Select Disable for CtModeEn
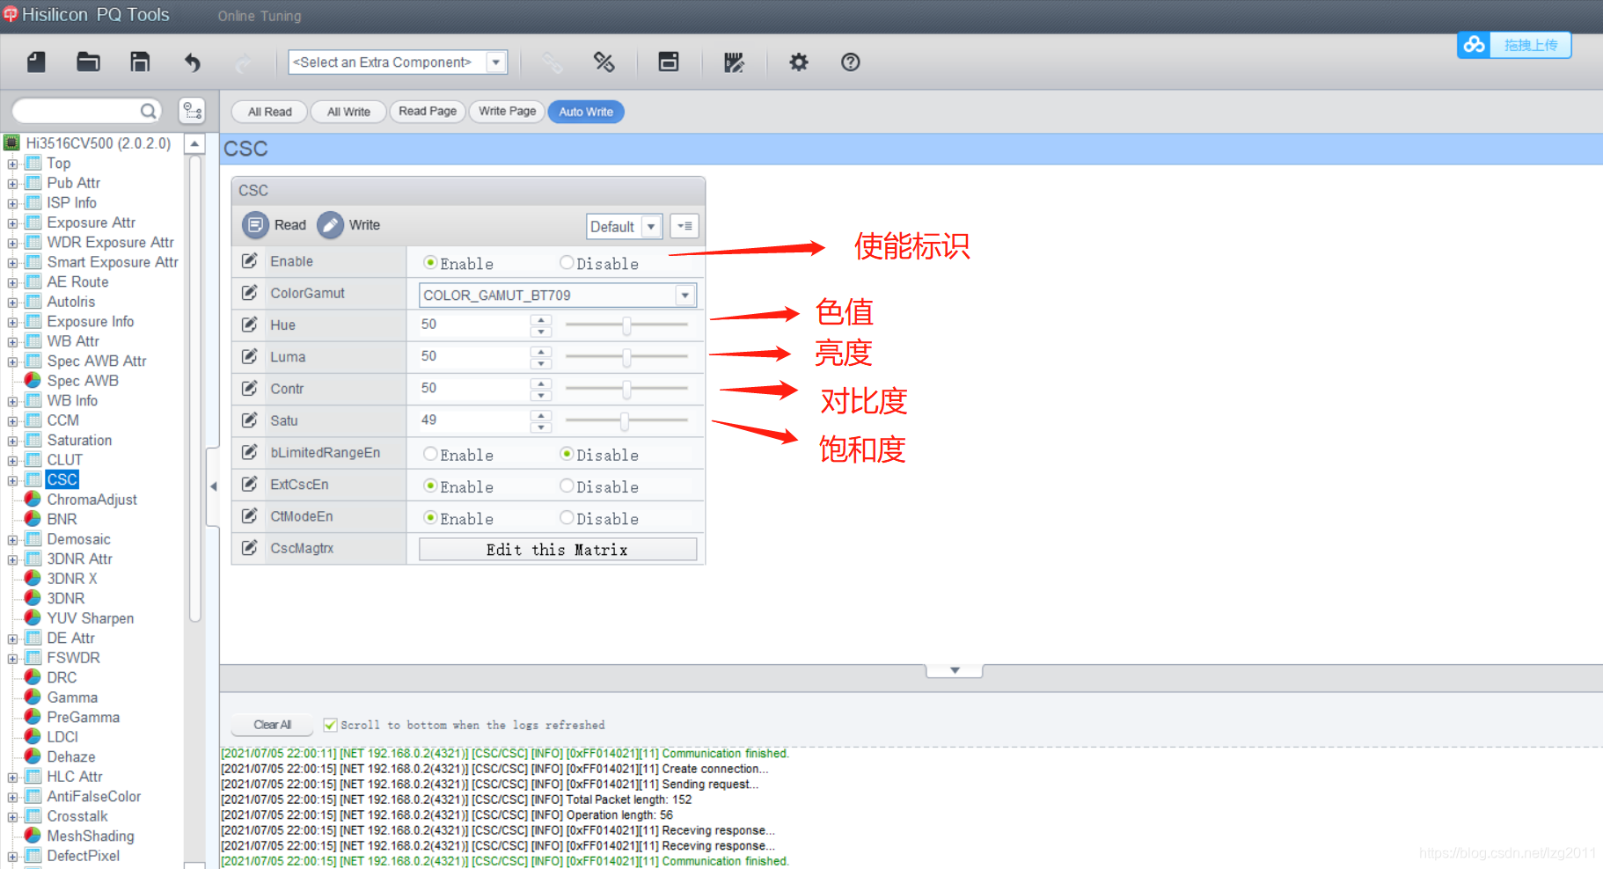This screenshot has width=1603, height=869. tap(567, 517)
